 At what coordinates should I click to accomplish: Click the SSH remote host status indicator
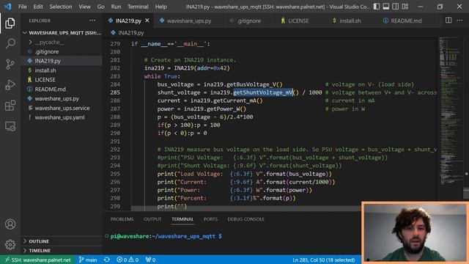click(x=37, y=260)
